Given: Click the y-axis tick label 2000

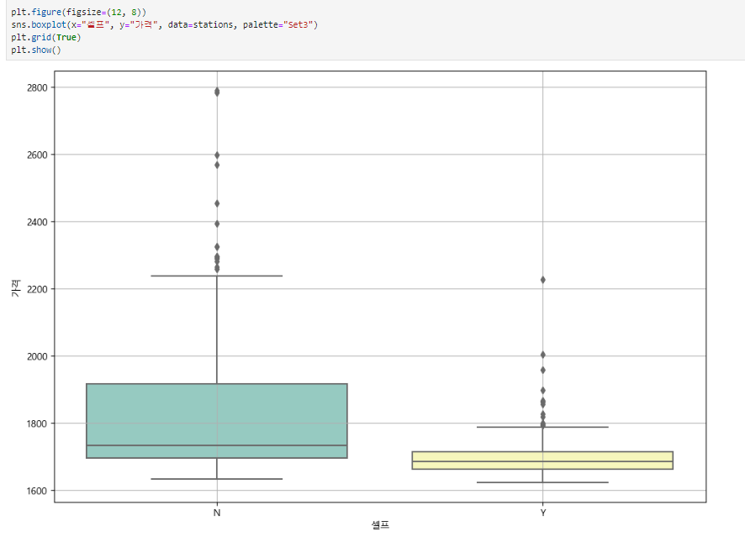Looking at the screenshot, I should (x=37, y=357).
